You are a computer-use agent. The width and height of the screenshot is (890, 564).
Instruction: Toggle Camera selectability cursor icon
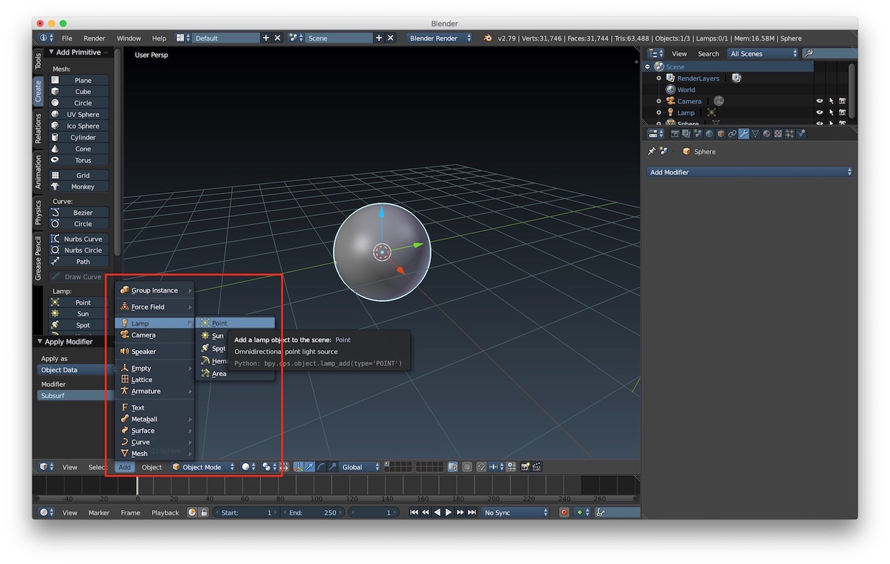[831, 101]
